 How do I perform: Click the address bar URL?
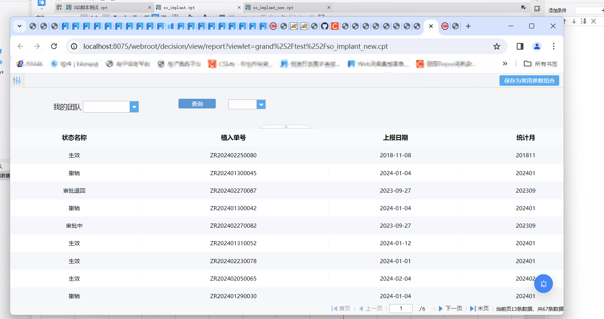(235, 46)
